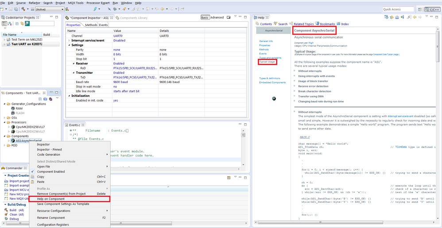The height and width of the screenshot is (228, 442).
Task: Switch to the Events tab in Component Inspector
Action: (103, 25)
